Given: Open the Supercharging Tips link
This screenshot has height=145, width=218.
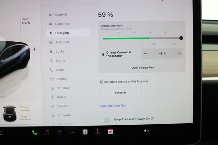Looking at the screenshot, I should pos(112,106).
